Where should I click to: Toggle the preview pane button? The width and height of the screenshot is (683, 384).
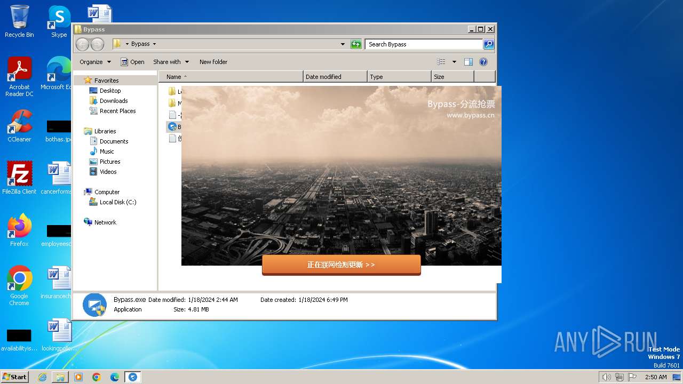coord(468,62)
